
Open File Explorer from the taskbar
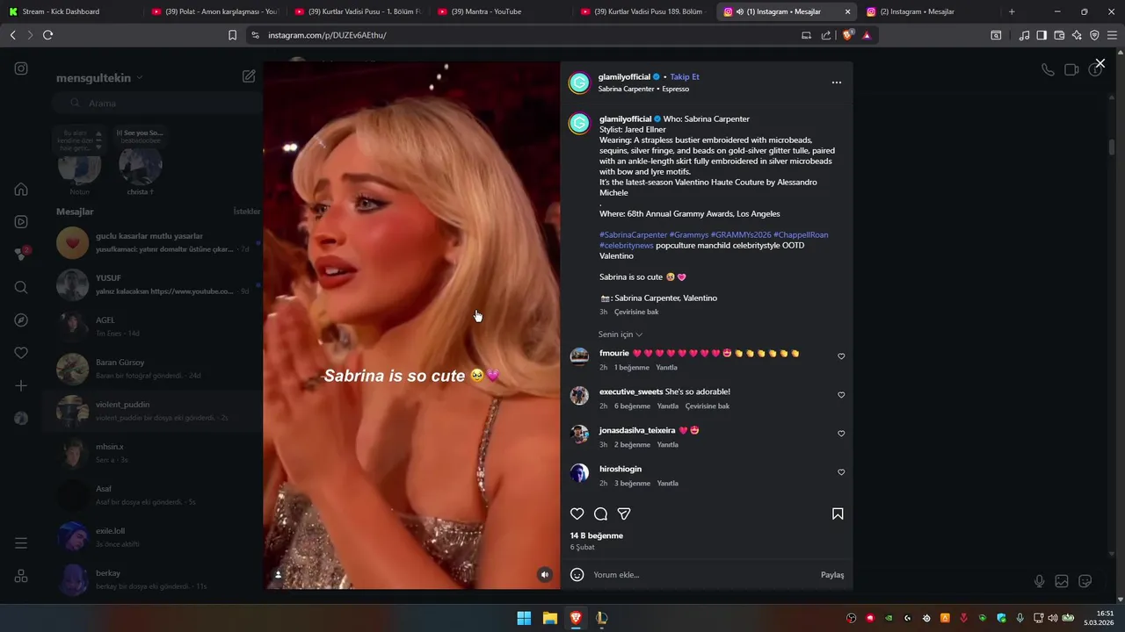click(549, 618)
